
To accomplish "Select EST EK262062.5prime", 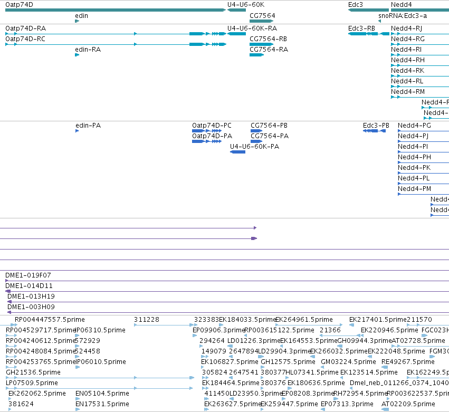I will pyautogui.click(x=37, y=394).
